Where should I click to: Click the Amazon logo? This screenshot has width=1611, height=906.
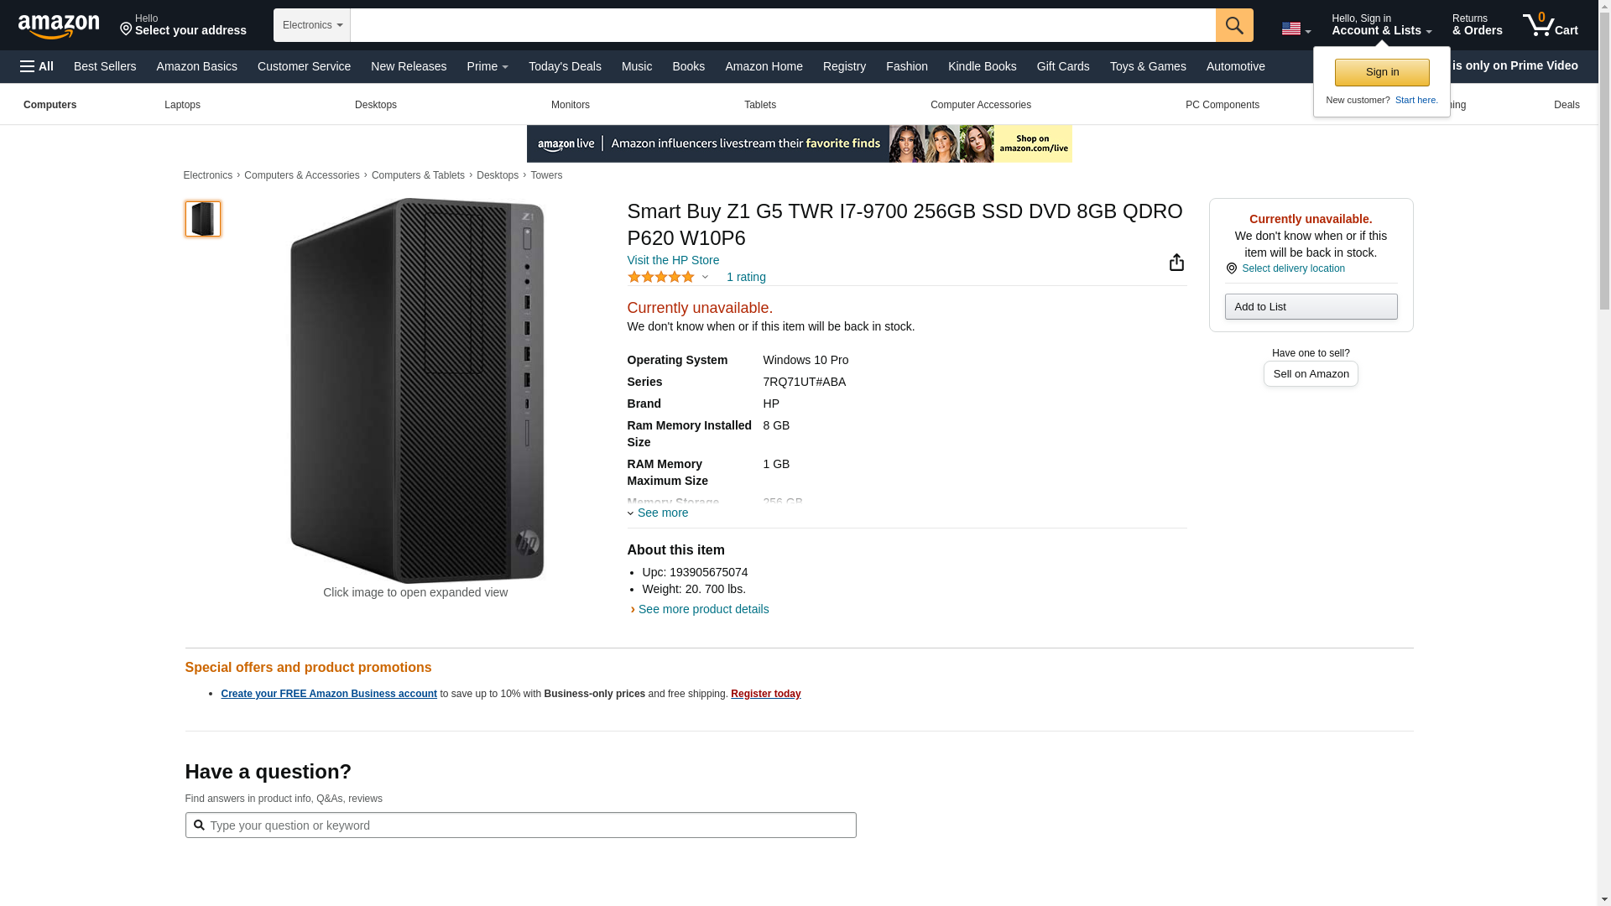tap(59, 26)
